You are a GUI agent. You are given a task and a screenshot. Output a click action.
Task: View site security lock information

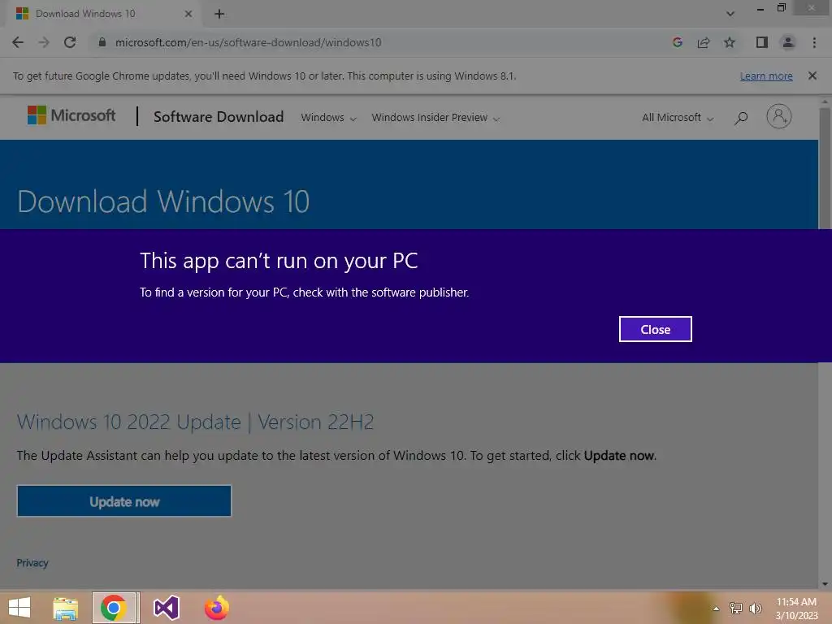pos(102,42)
